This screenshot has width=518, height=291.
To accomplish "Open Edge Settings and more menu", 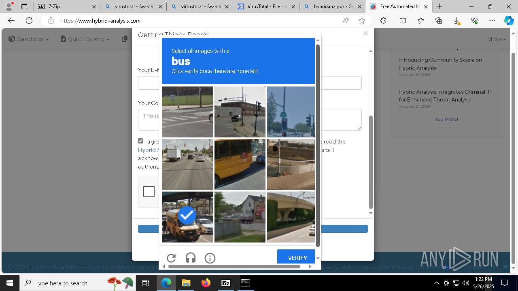I will click(492, 21).
